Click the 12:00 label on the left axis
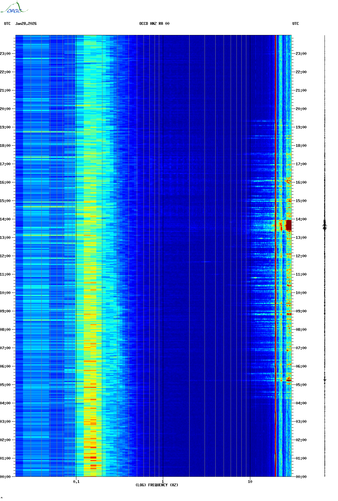 coord(5,256)
